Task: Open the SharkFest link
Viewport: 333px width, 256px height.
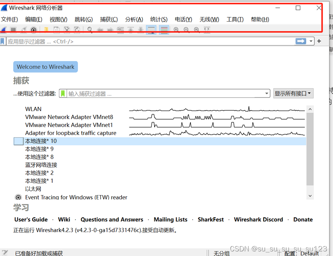Action: pos(211,219)
